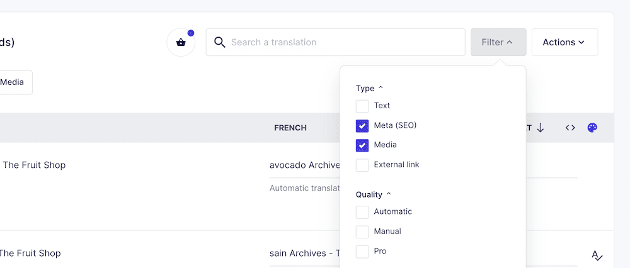Click the FRENCH column header

[290, 128]
